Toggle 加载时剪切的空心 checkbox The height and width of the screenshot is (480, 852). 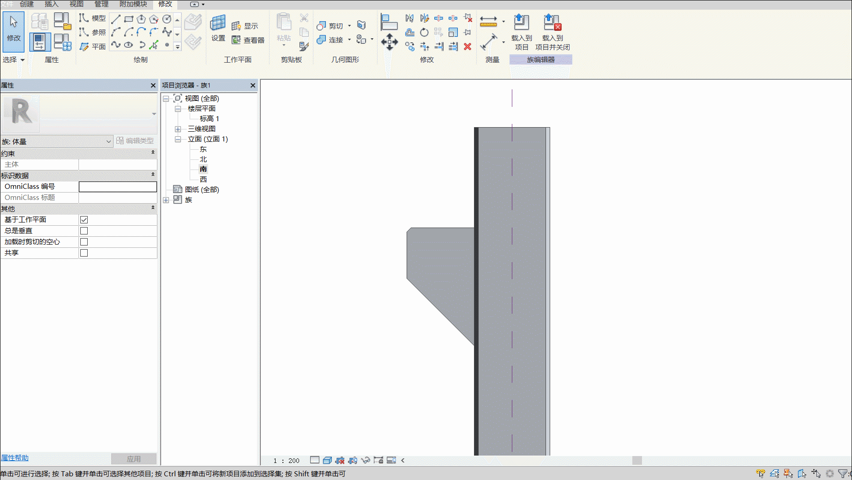pyautogui.click(x=84, y=242)
